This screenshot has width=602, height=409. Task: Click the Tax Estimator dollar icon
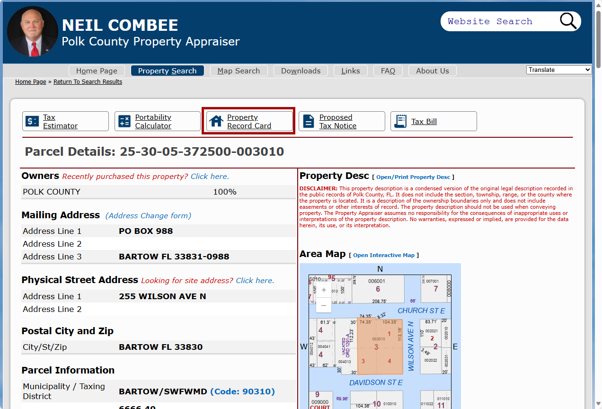click(x=31, y=121)
